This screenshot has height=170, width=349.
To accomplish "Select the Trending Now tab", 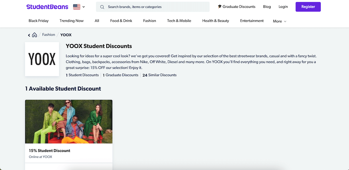I will point(72,21).
